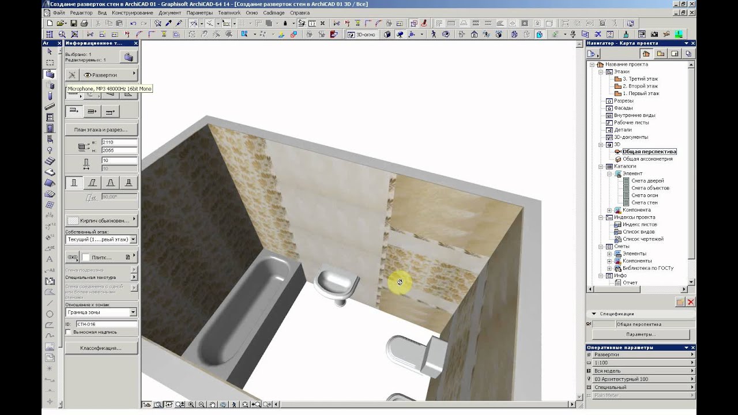Select the third wall reference line method
The width and height of the screenshot is (738, 415).
[111, 111]
